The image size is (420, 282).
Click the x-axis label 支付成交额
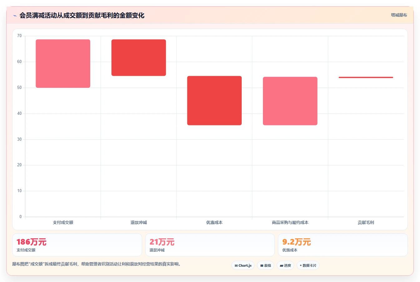[x=63, y=222]
